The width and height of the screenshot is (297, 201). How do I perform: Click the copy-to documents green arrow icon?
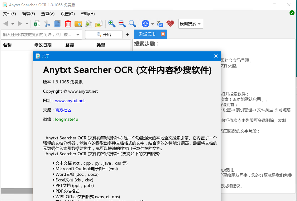coord(89,24)
